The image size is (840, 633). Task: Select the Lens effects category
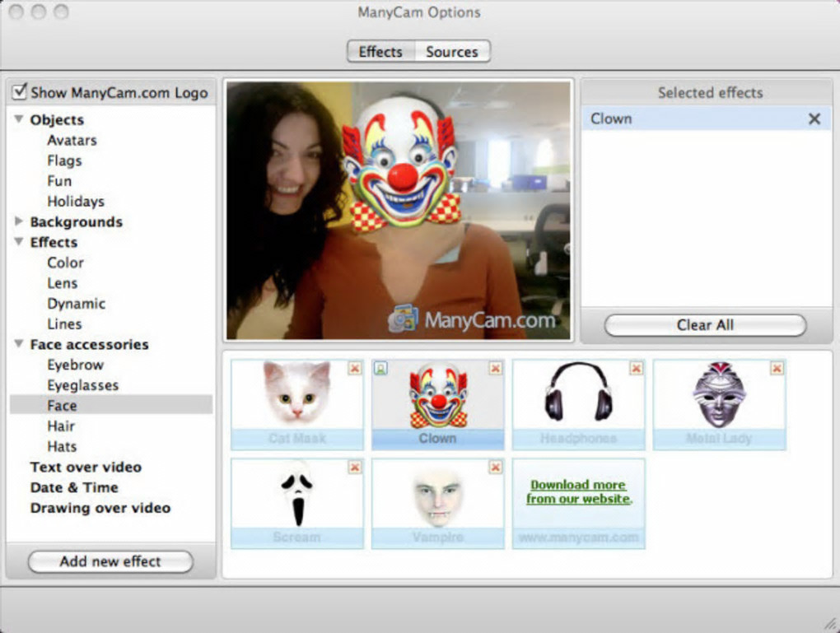(x=62, y=283)
